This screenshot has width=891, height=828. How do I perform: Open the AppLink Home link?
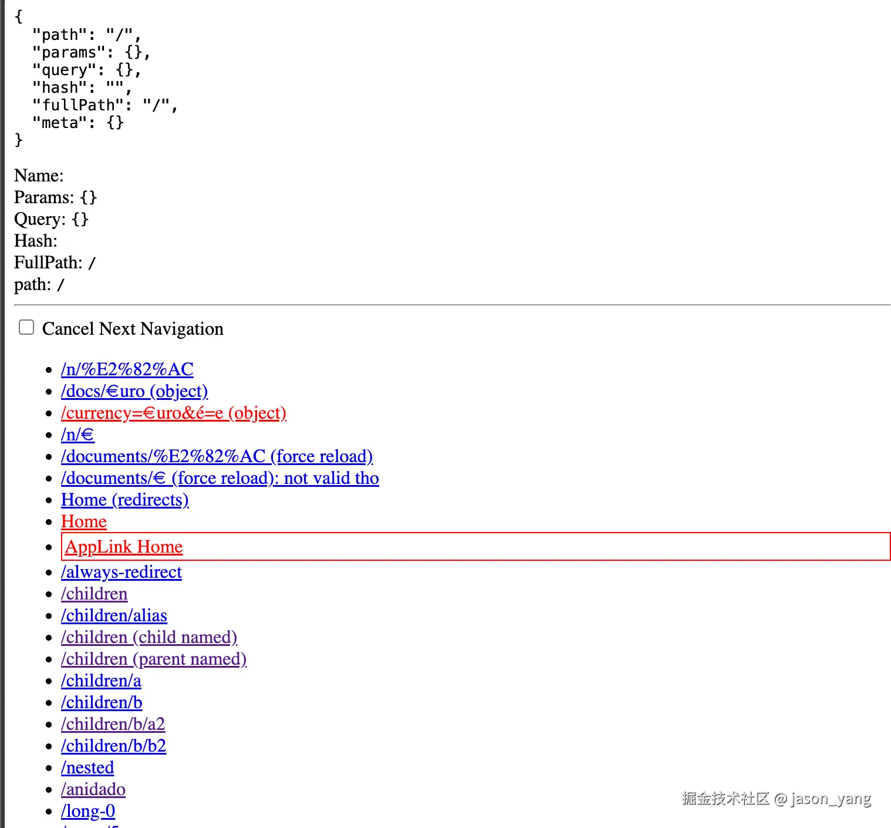coord(124,547)
